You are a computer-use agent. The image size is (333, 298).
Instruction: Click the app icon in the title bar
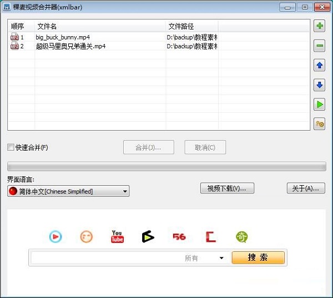click(x=7, y=7)
